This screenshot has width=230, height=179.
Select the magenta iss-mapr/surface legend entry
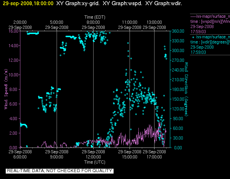(x=213, y=16)
